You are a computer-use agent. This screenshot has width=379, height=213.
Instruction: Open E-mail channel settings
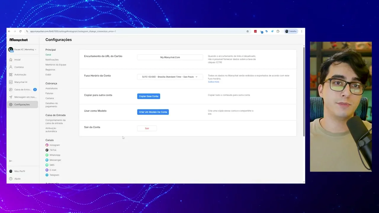coord(51,170)
